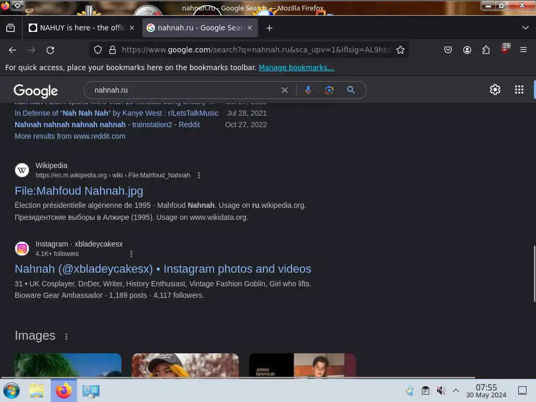Clear the Google search box text
This screenshot has width=536, height=402.
coord(284,90)
